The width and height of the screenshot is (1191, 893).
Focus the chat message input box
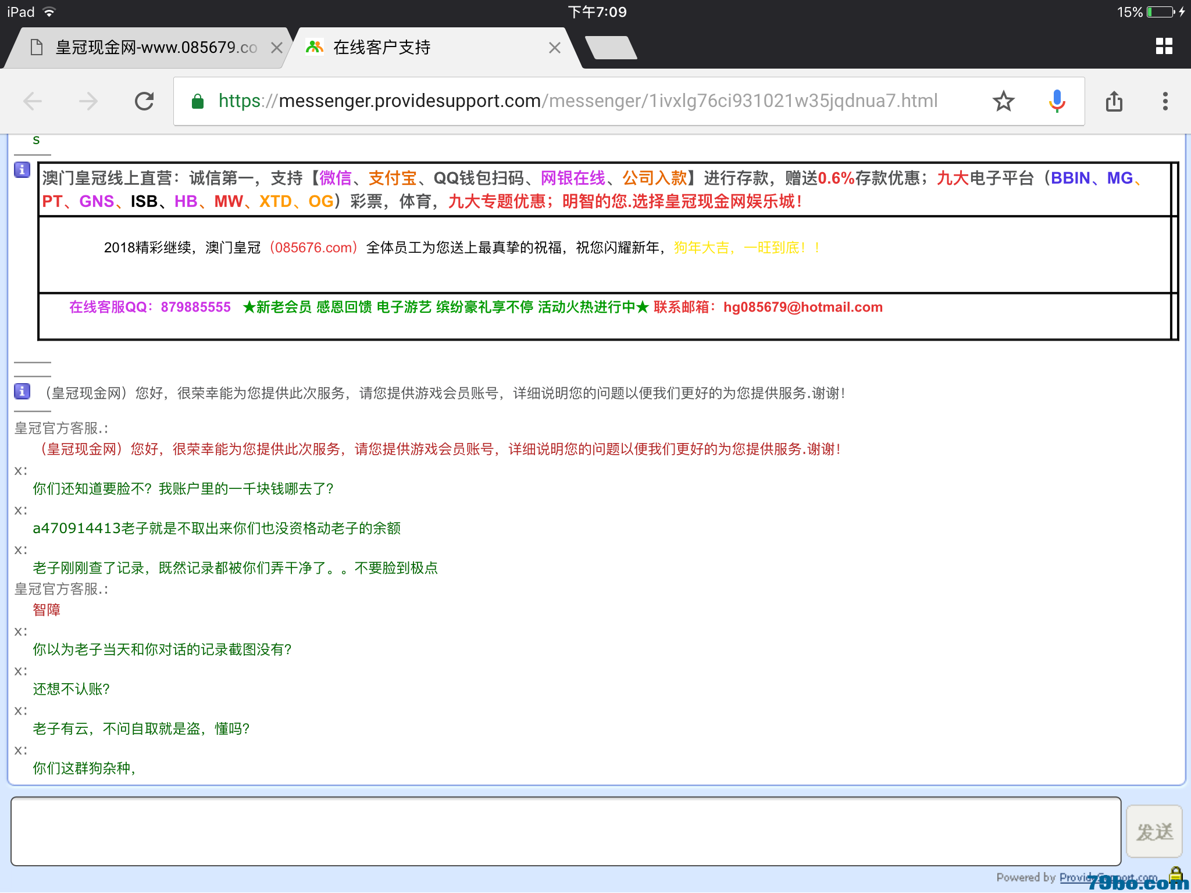(565, 831)
